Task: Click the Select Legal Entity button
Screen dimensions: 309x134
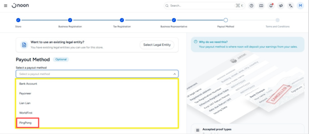Action: pyautogui.click(x=157, y=45)
